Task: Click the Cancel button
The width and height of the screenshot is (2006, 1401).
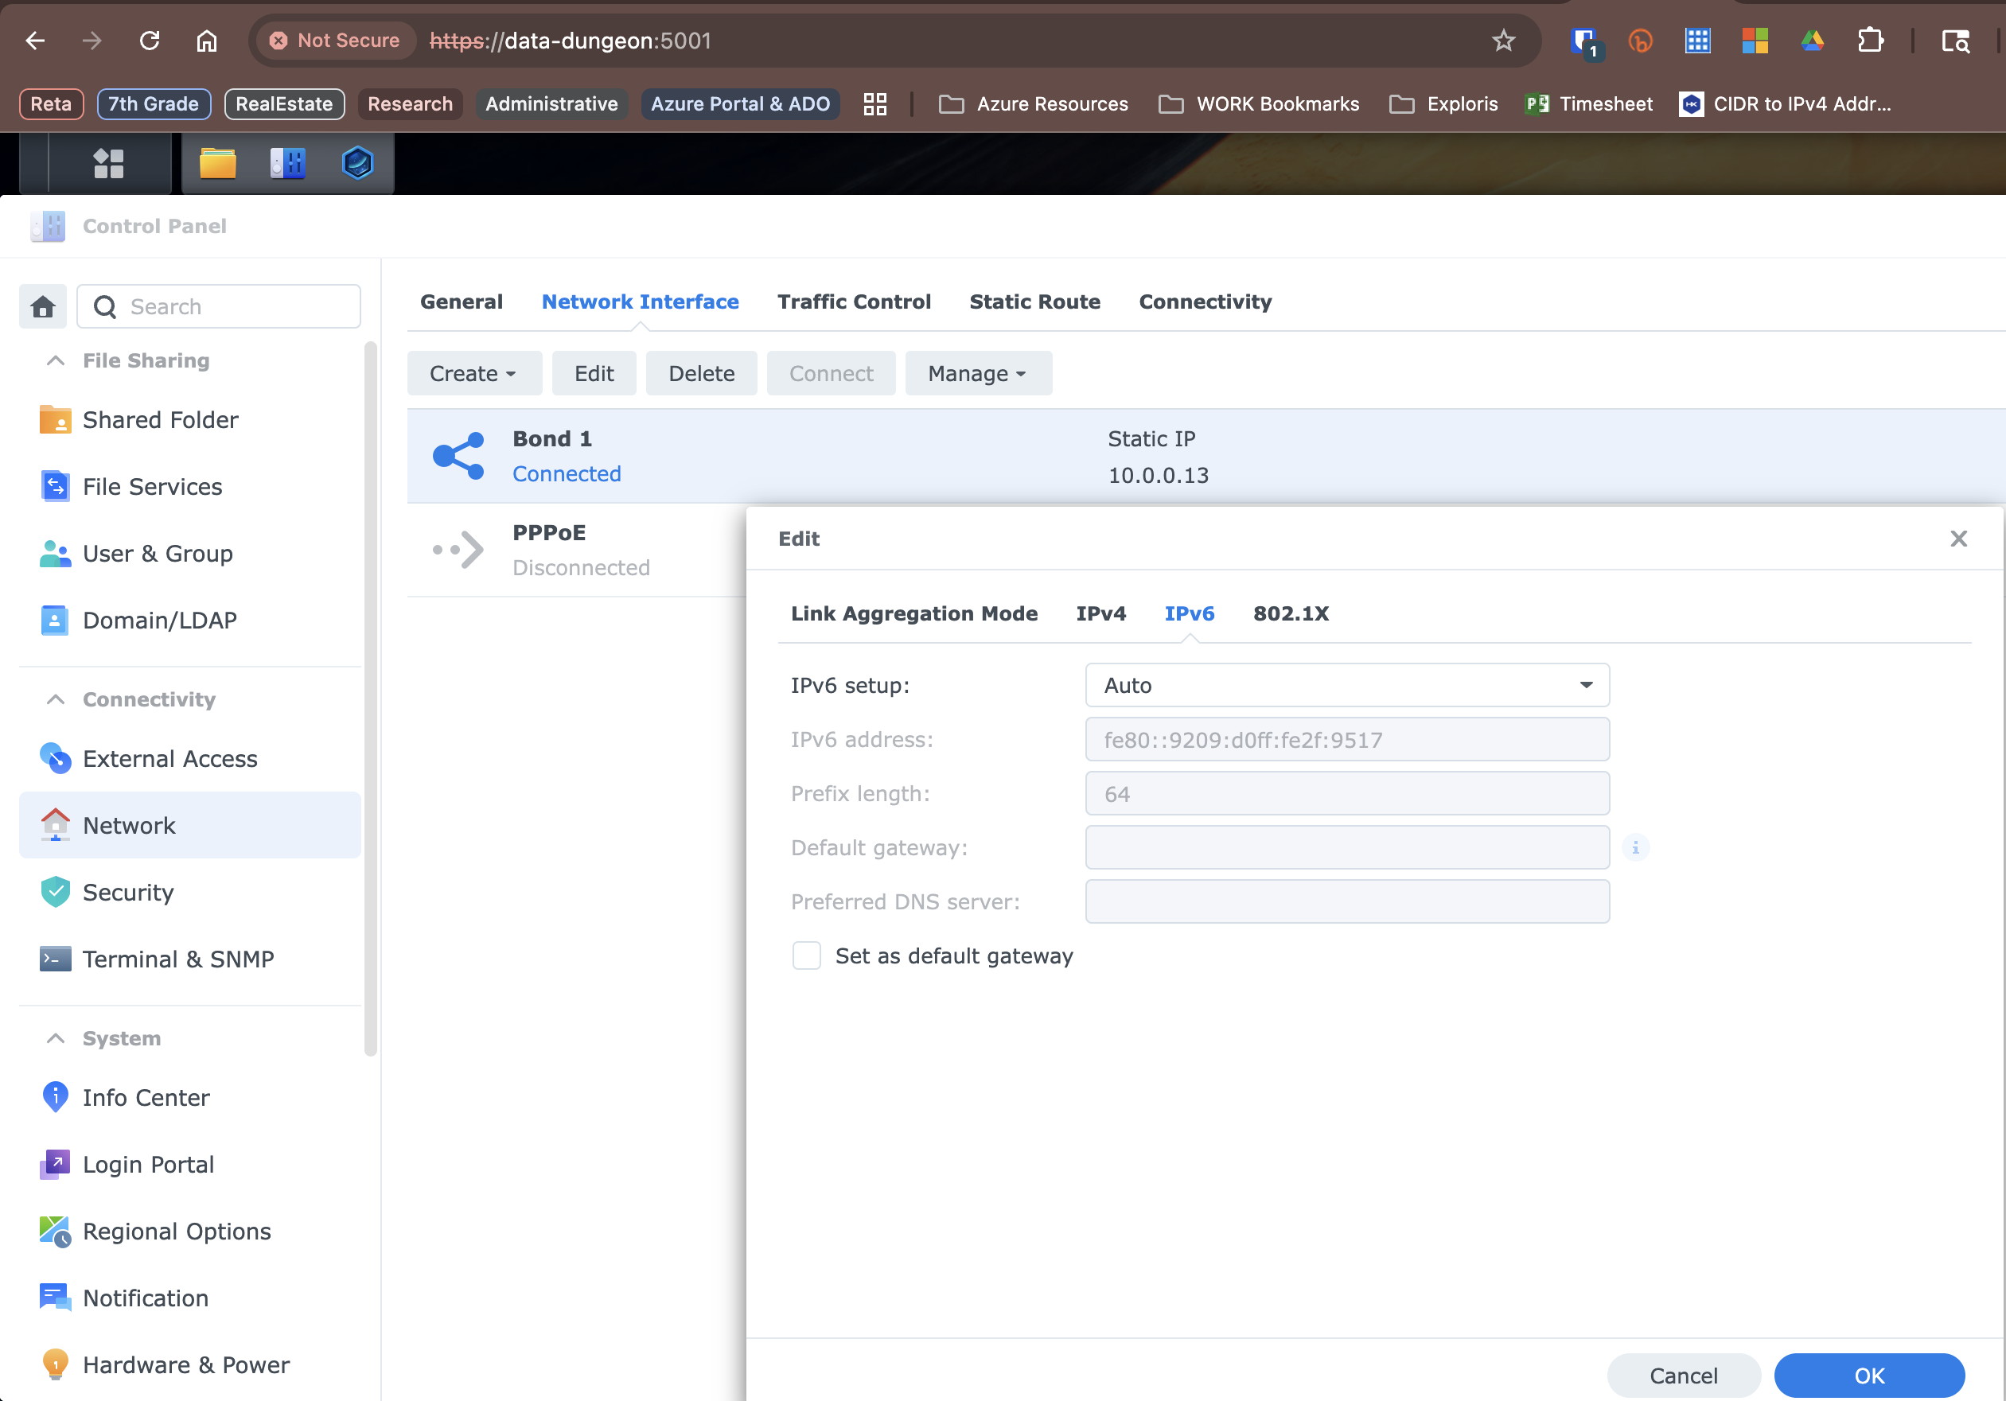Action: tap(1683, 1375)
